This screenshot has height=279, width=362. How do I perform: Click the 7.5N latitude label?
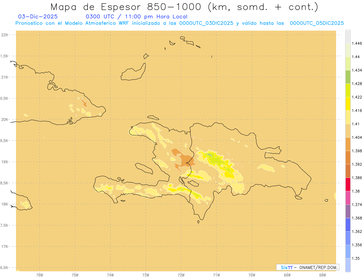point(4,225)
